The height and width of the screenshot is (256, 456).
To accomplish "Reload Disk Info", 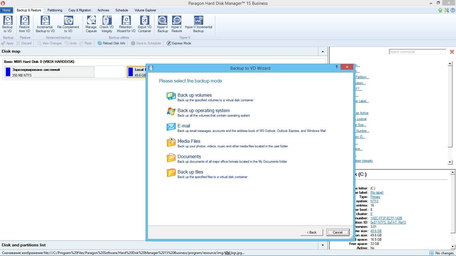I will pyautogui.click(x=111, y=43).
